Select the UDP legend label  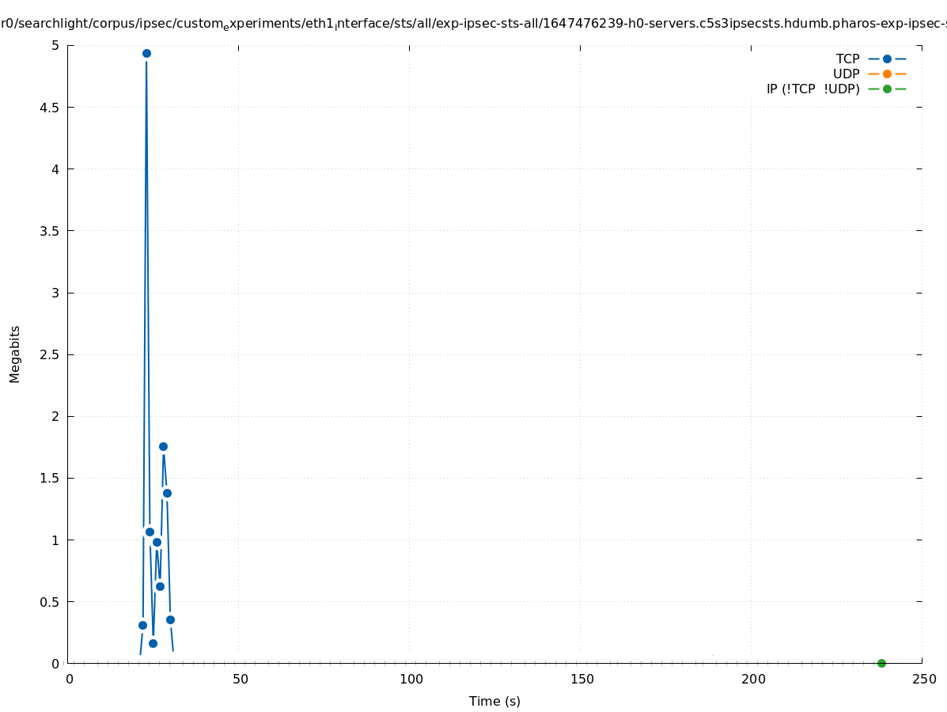tap(846, 74)
